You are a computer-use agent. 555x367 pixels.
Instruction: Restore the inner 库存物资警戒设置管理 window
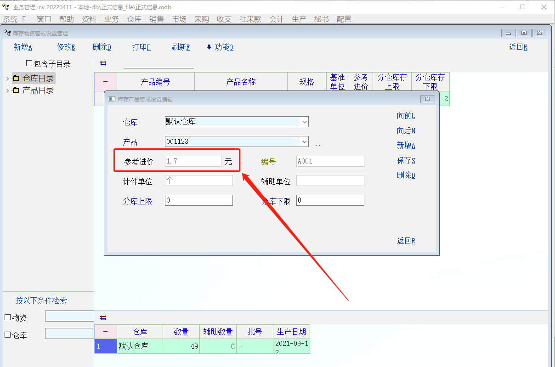tap(524, 33)
